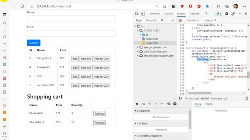Add san pham 102 to cart
250x140 pixels.
[x=102, y=86]
